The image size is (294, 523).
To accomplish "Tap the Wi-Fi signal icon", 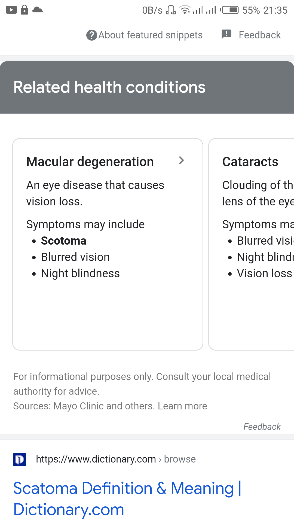I will 185,10.
